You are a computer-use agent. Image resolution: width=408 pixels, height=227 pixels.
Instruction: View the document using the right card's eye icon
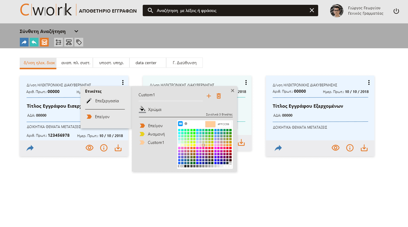336,148
